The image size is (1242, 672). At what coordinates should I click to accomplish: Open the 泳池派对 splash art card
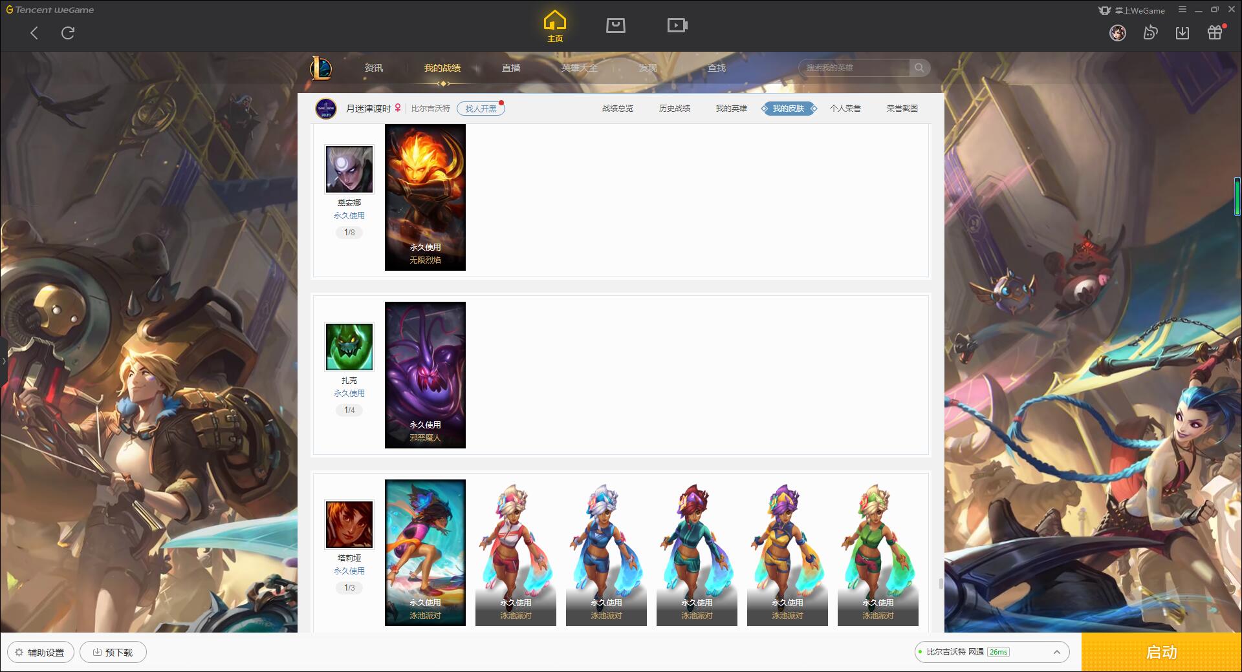pos(425,552)
